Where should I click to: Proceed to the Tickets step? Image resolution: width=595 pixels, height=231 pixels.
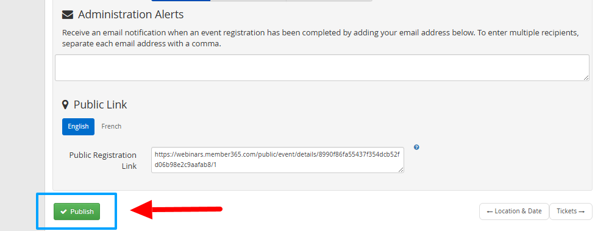pyautogui.click(x=571, y=211)
